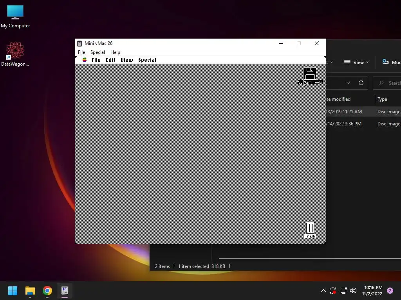
Task: Open the View dropdown in File Explorer
Action: [x=356, y=62]
